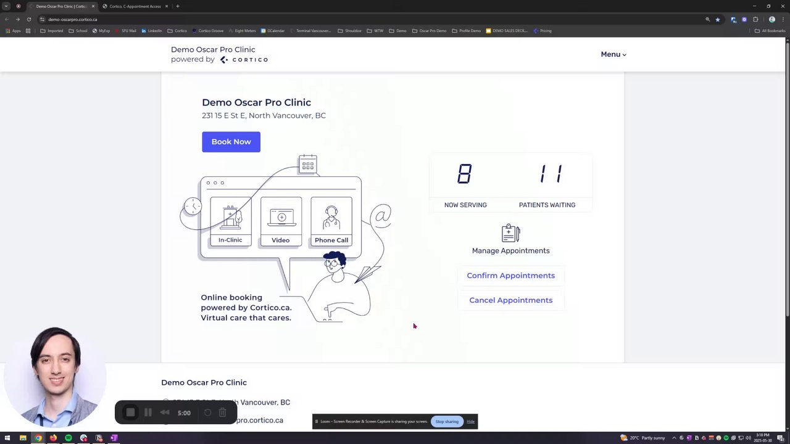
Task: Close the Cortico C-Appointment Access tab
Action: 167,6
